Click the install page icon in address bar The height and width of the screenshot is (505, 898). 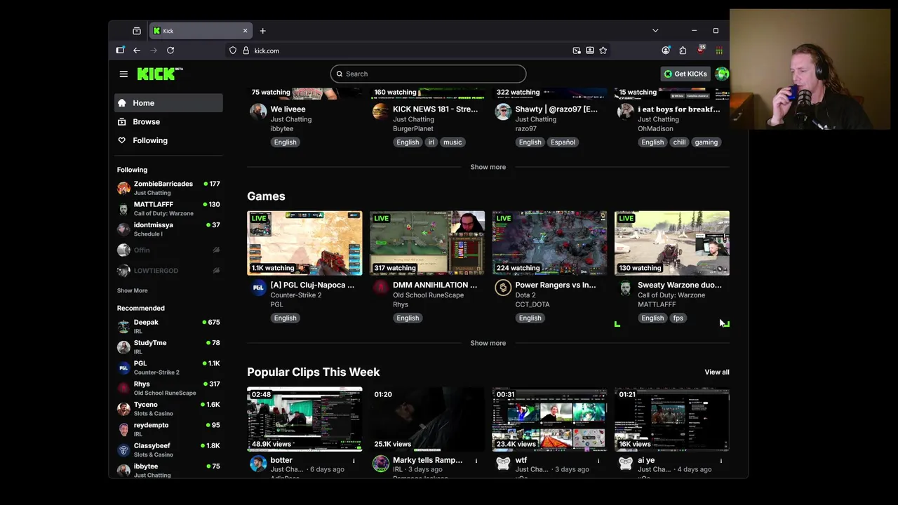tap(590, 50)
